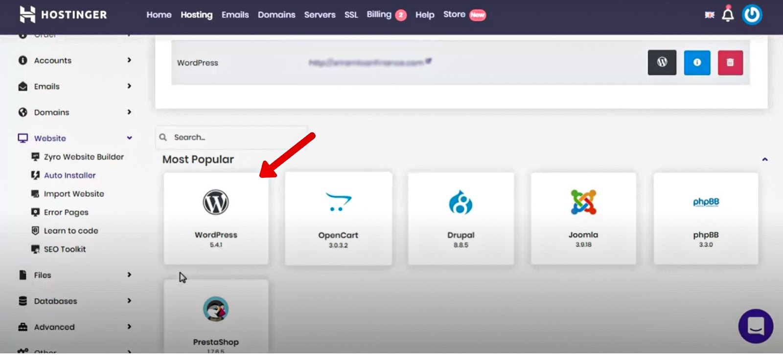Click the Advanced toolbox icon
This screenshot has height=355, width=783.
(23, 327)
